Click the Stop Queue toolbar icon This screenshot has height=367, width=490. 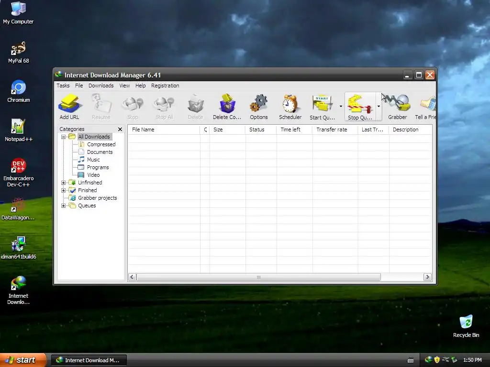360,107
